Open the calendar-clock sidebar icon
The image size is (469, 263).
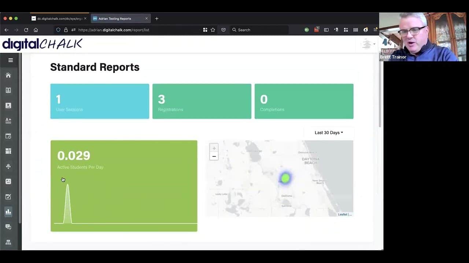tap(8, 136)
